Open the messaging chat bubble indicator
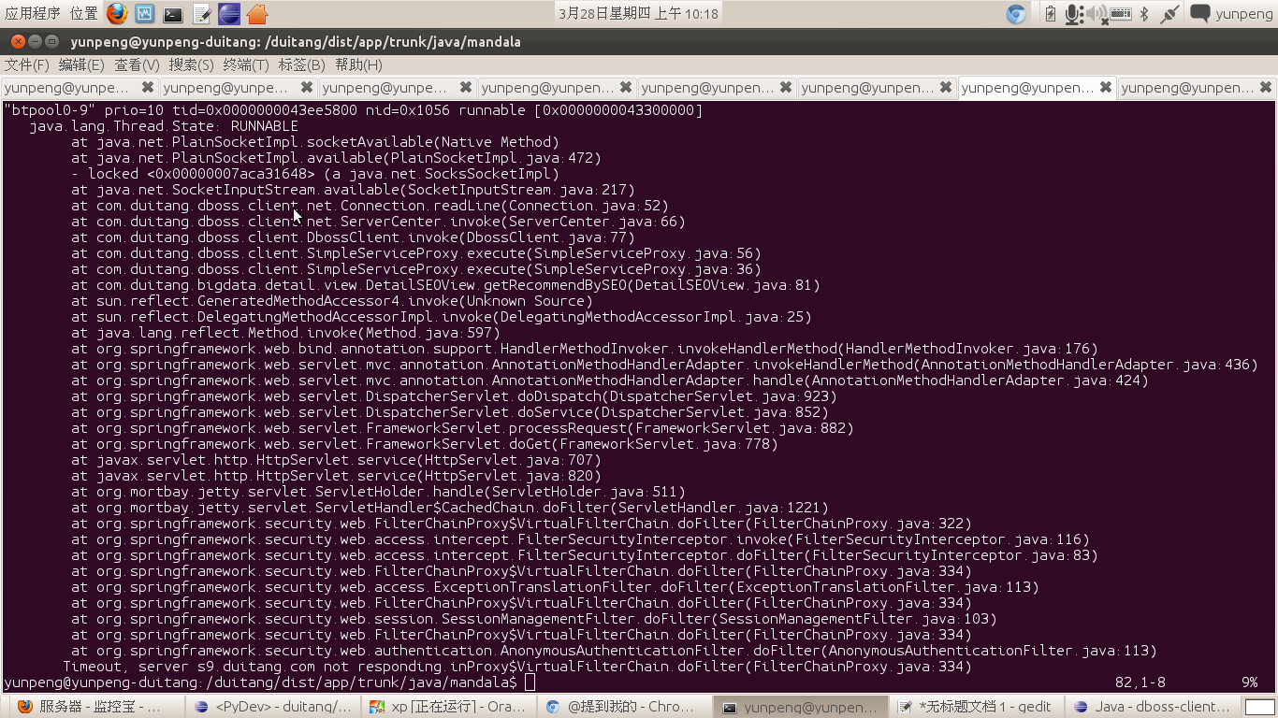The image size is (1278, 718). coord(1199,13)
